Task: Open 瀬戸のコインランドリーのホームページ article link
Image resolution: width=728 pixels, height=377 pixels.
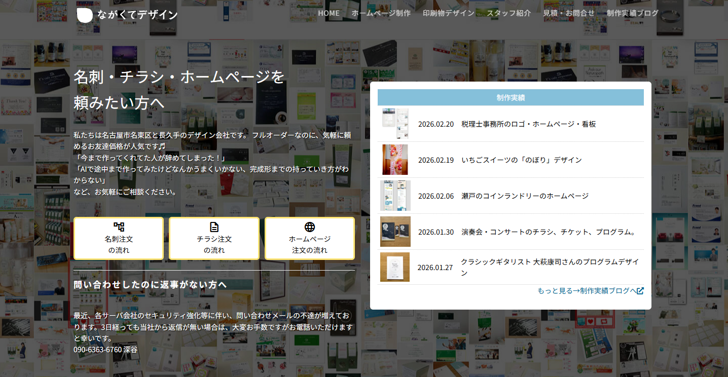Action: pyautogui.click(x=525, y=196)
